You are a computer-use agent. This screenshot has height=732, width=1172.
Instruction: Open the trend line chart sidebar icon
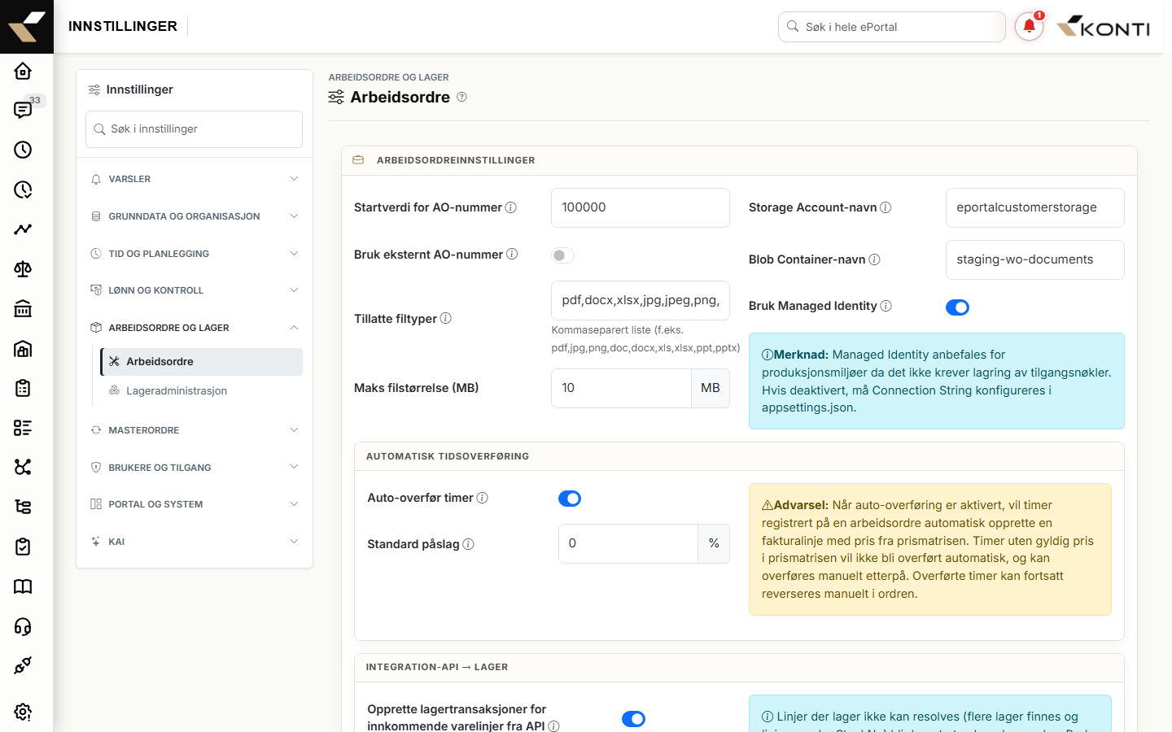(x=23, y=229)
